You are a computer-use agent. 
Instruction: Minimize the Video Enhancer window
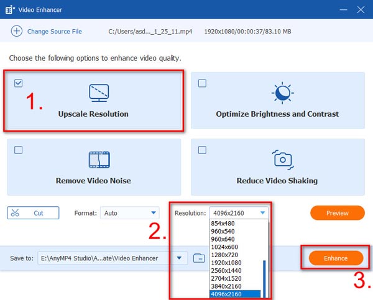click(343, 10)
